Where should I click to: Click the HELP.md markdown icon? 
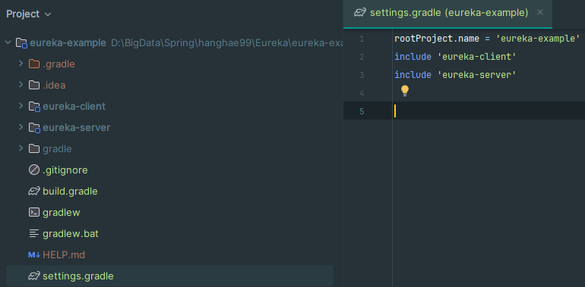coord(34,255)
